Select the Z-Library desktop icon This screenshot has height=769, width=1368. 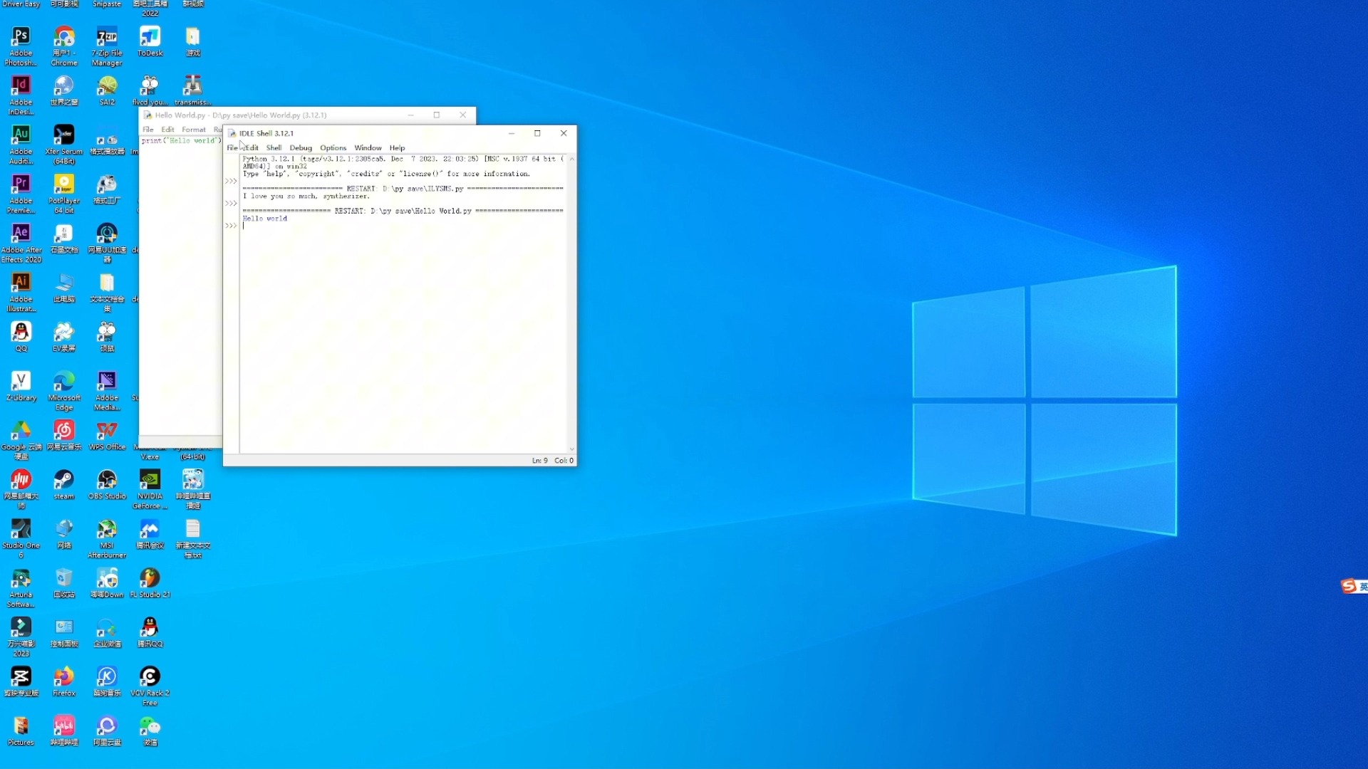pyautogui.click(x=21, y=386)
